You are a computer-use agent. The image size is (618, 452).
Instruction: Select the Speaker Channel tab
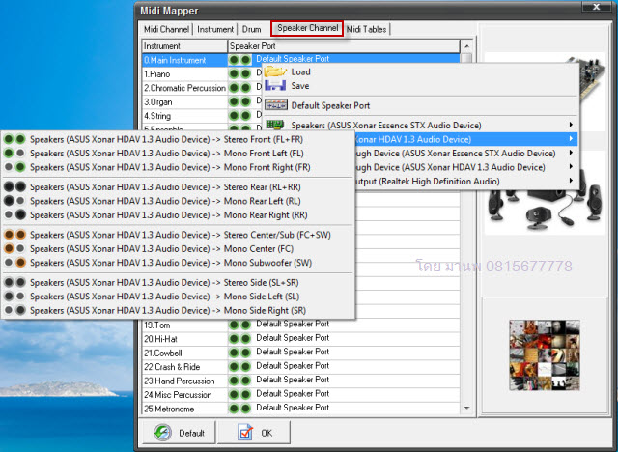pyautogui.click(x=307, y=28)
